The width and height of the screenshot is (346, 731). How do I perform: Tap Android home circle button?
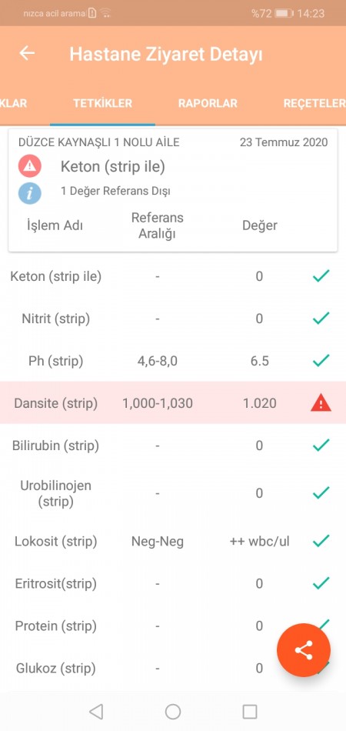click(x=173, y=712)
